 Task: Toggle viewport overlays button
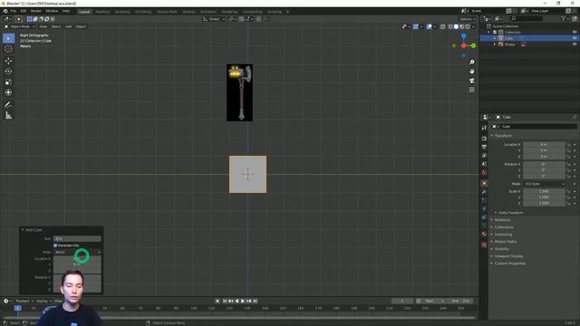[x=429, y=26]
